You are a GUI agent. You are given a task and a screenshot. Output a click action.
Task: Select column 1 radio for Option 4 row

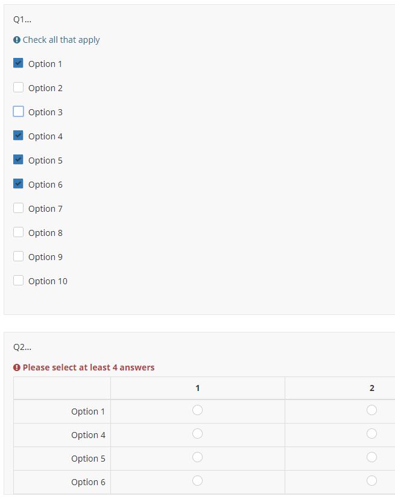tap(197, 434)
